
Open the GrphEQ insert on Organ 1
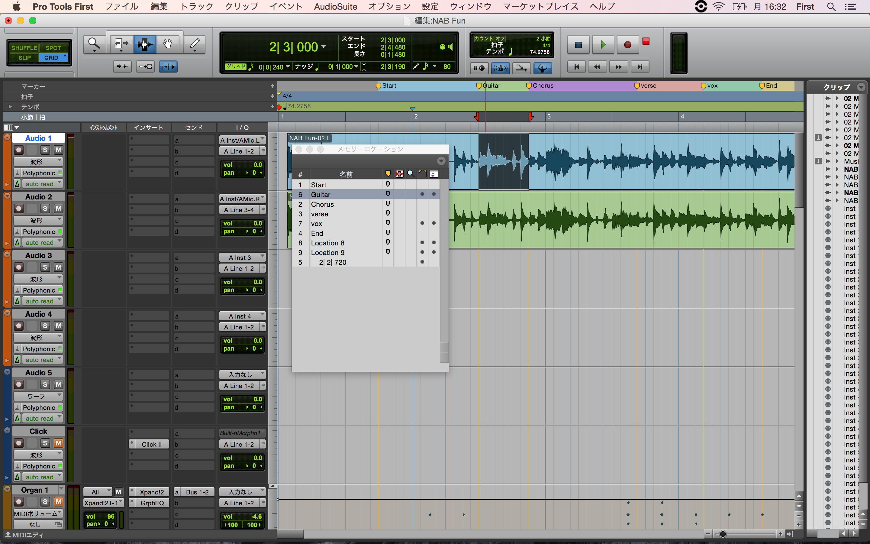coord(152,503)
